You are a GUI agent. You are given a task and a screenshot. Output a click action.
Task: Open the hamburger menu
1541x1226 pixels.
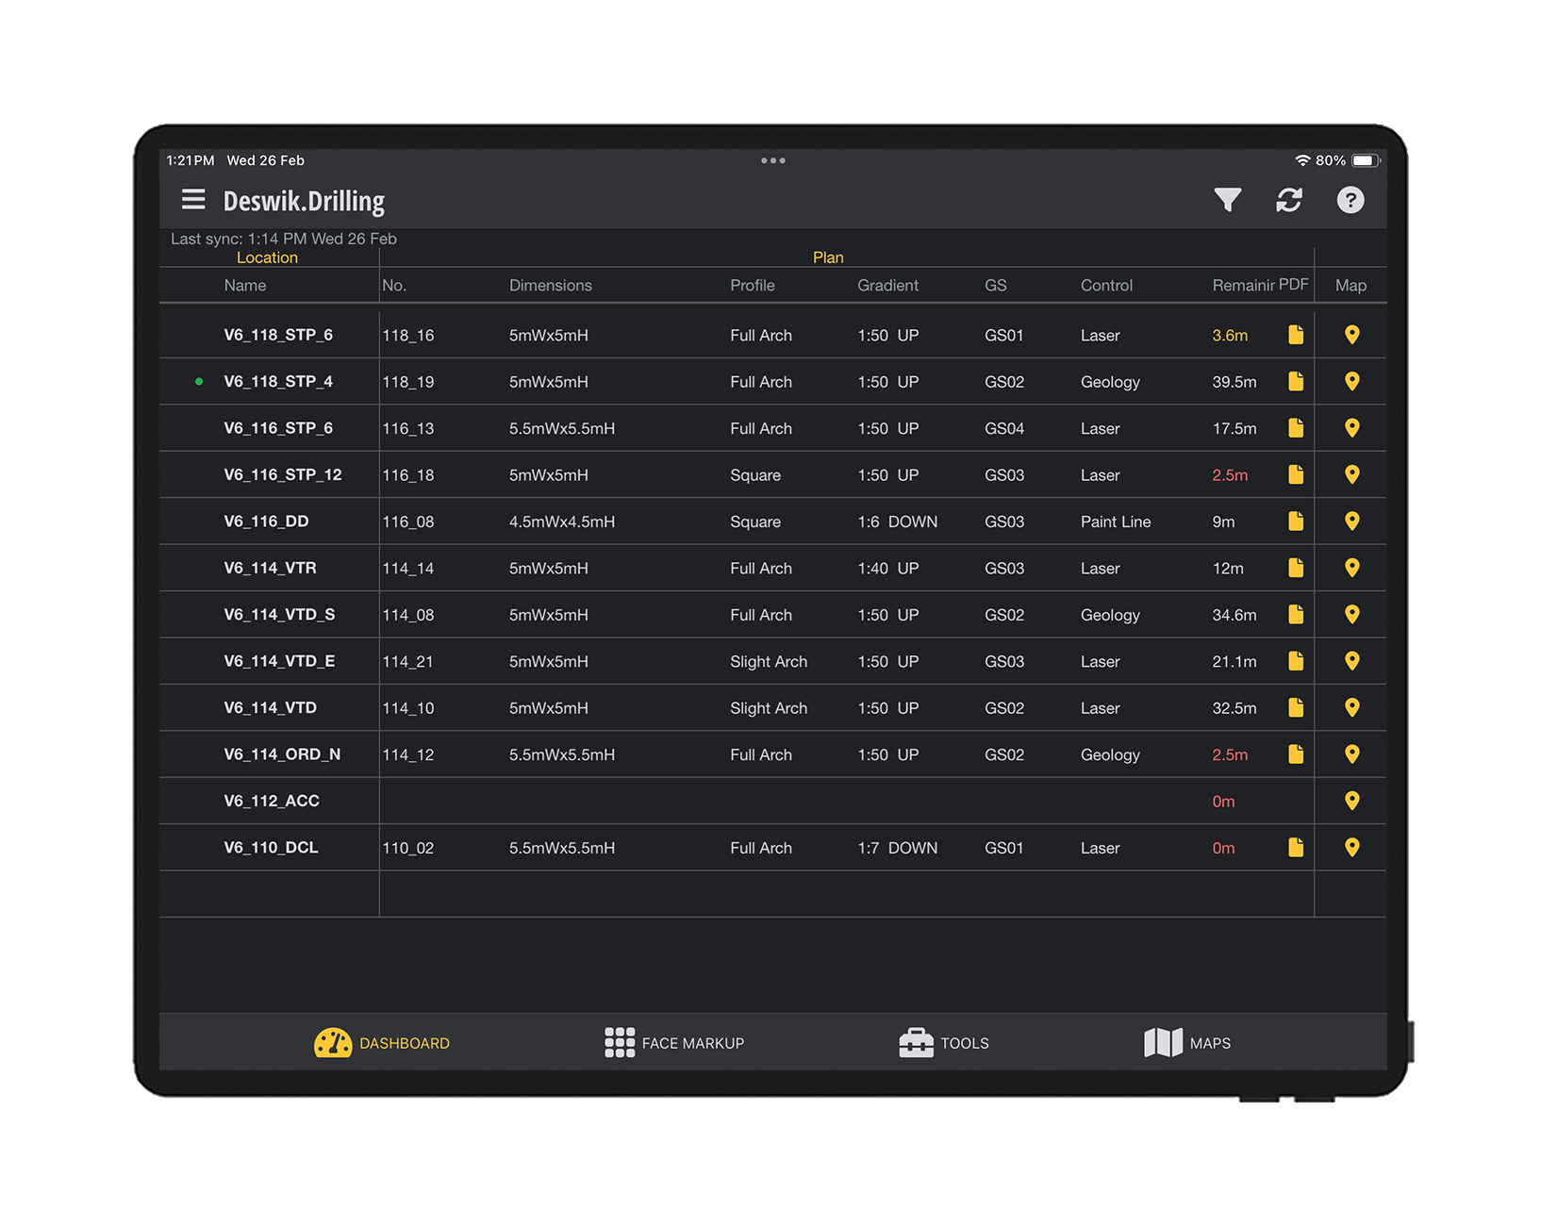click(x=193, y=199)
